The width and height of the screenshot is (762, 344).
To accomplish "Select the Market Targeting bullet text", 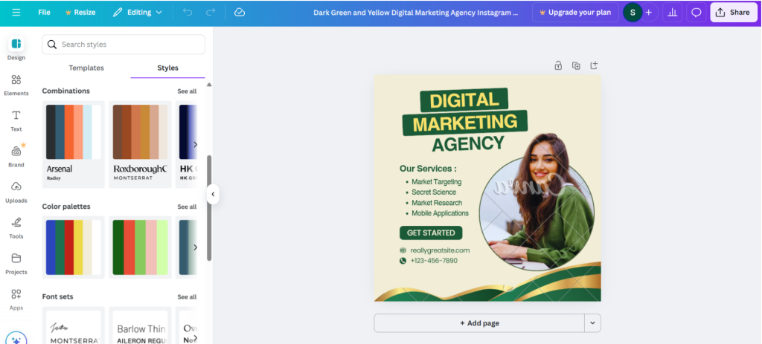I will click(436, 182).
